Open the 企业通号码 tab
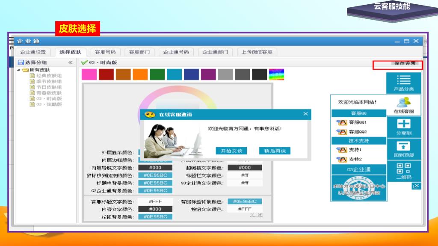This screenshot has height=246, width=438. pyautogui.click(x=176, y=52)
